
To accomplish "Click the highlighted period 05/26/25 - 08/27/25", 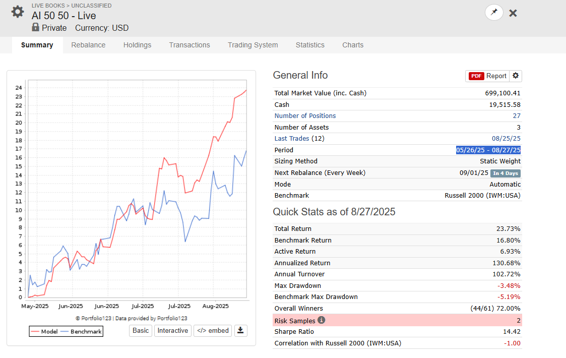I will click(488, 150).
